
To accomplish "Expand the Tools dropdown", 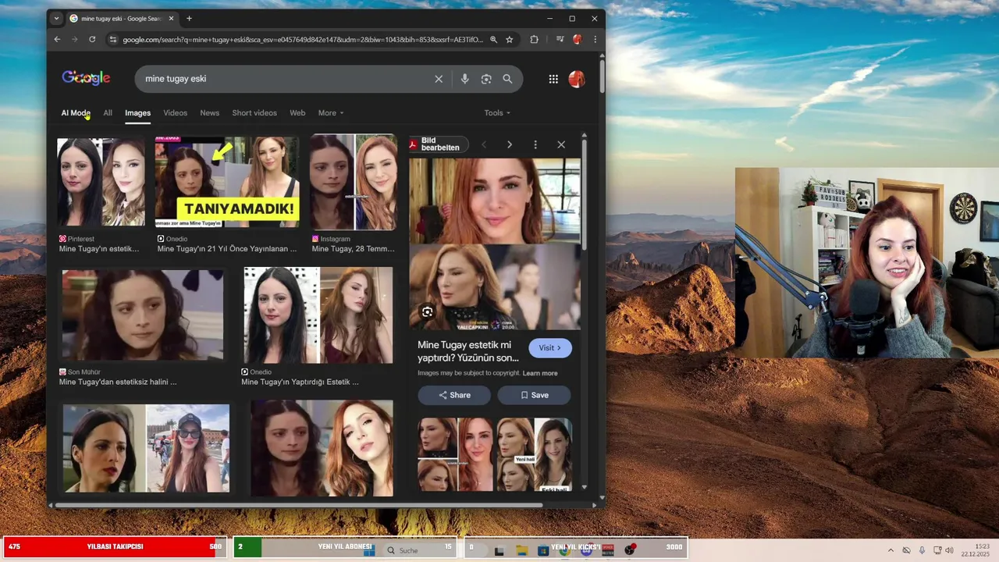I will click(x=497, y=113).
